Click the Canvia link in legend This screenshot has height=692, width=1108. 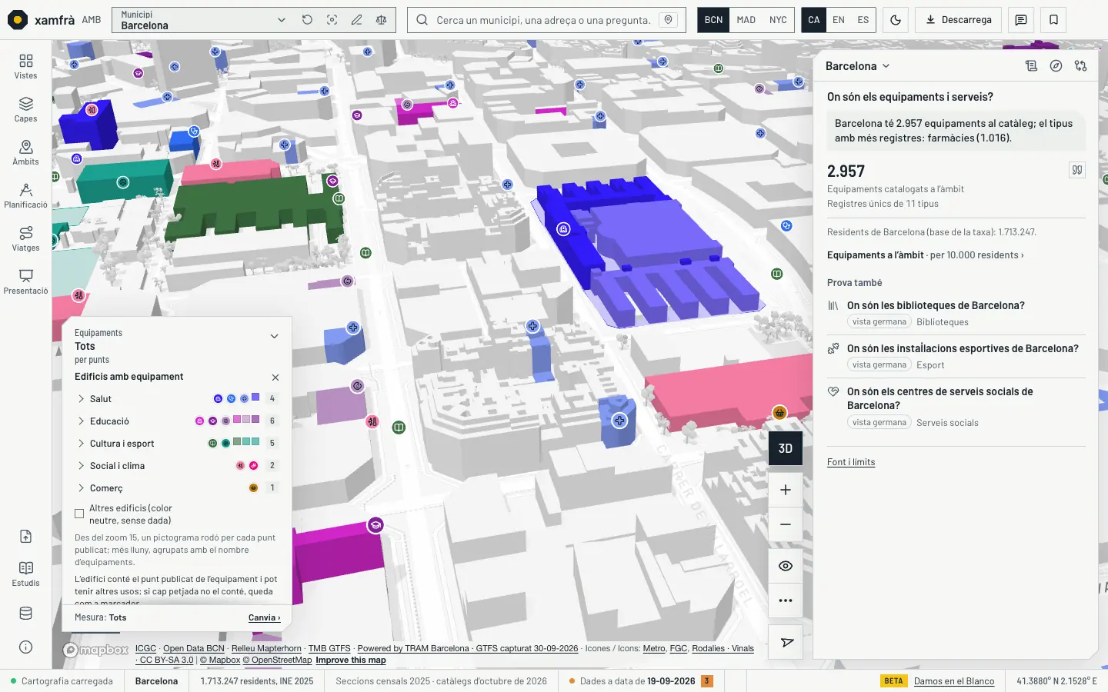tap(264, 617)
